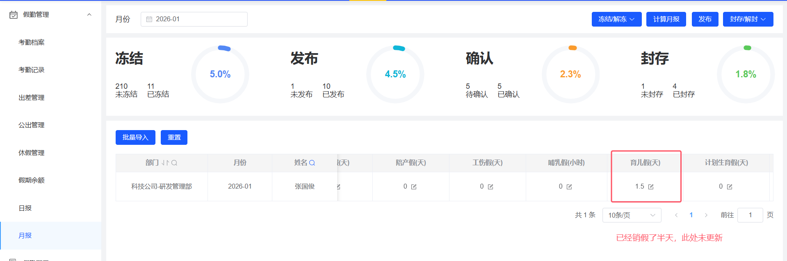This screenshot has width=787, height=261.
Task: Click the 育儿假(天) column header
Action: (x=646, y=163)
